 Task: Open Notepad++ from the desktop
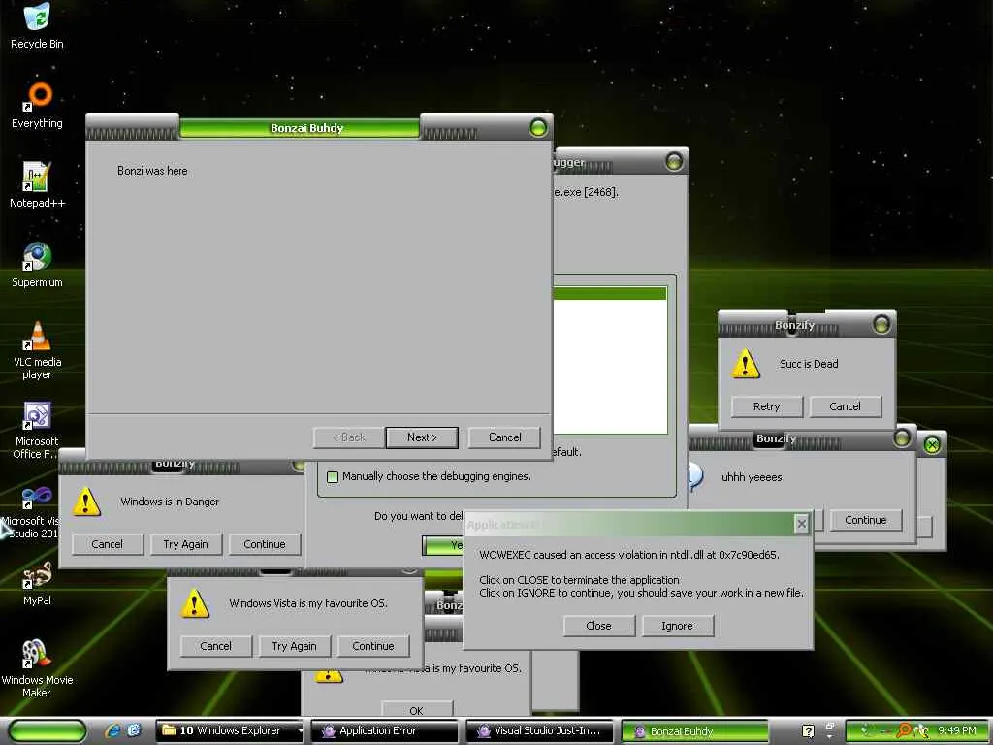pyautogui.click(x=37, y=185)
